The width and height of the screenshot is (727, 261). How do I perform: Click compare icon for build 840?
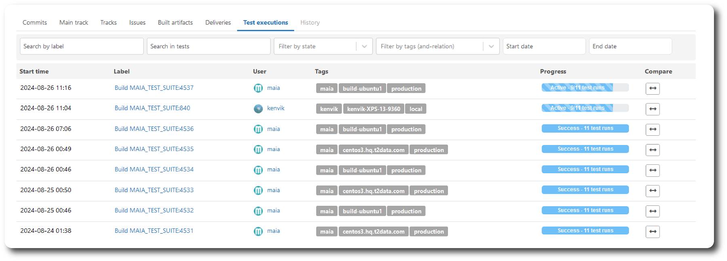pyautogui.click(x=652, y=109)
